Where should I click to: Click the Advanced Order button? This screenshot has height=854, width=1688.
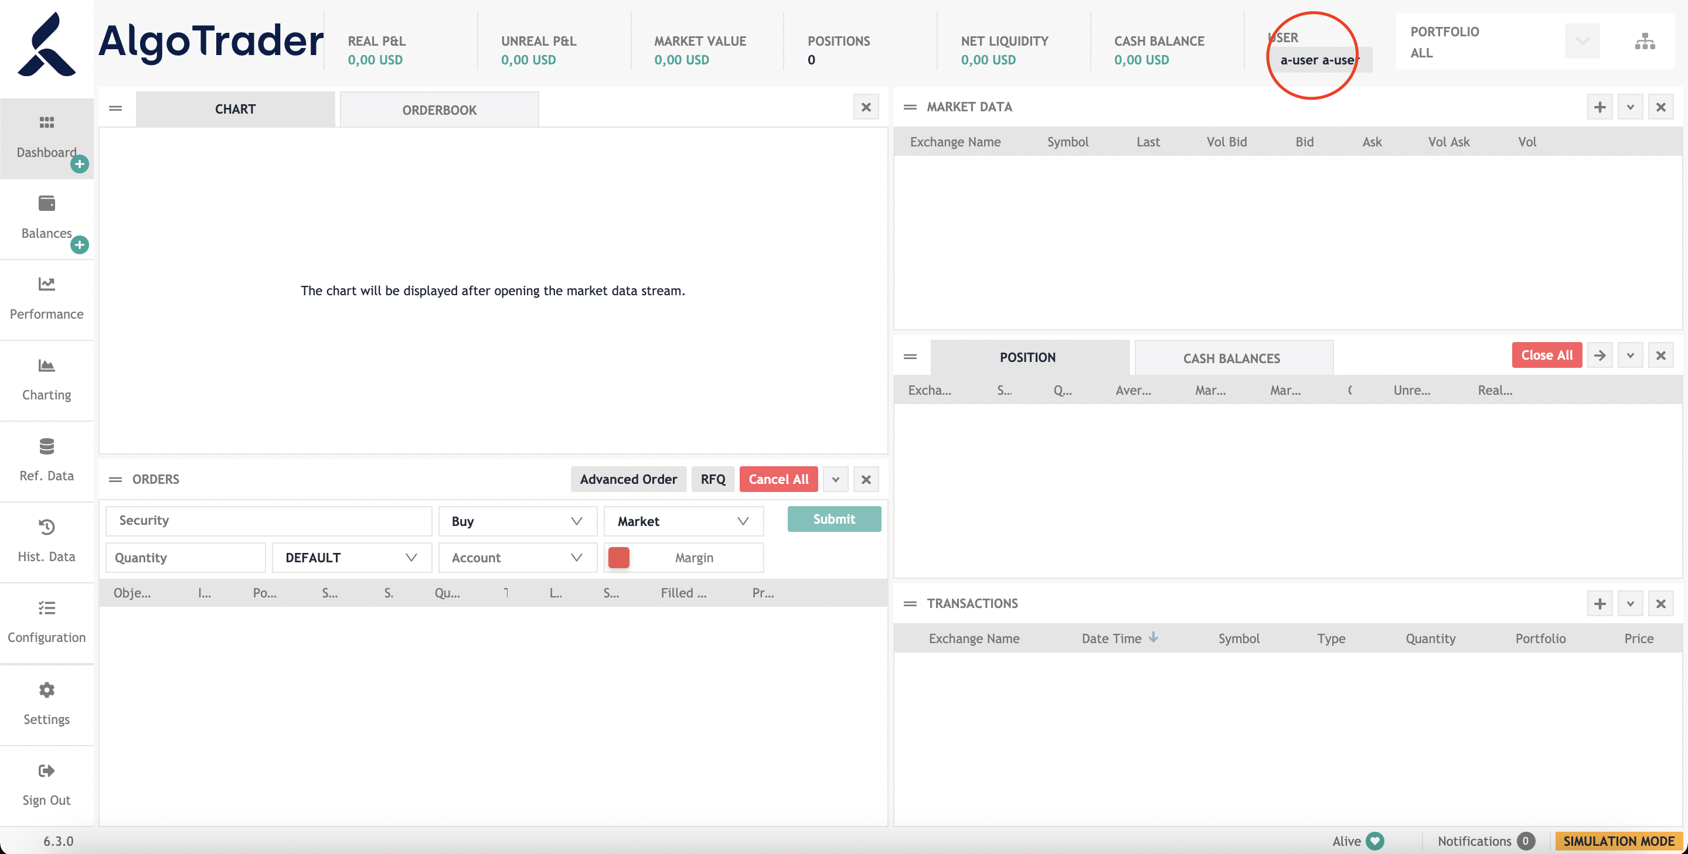tap(628, 479)
